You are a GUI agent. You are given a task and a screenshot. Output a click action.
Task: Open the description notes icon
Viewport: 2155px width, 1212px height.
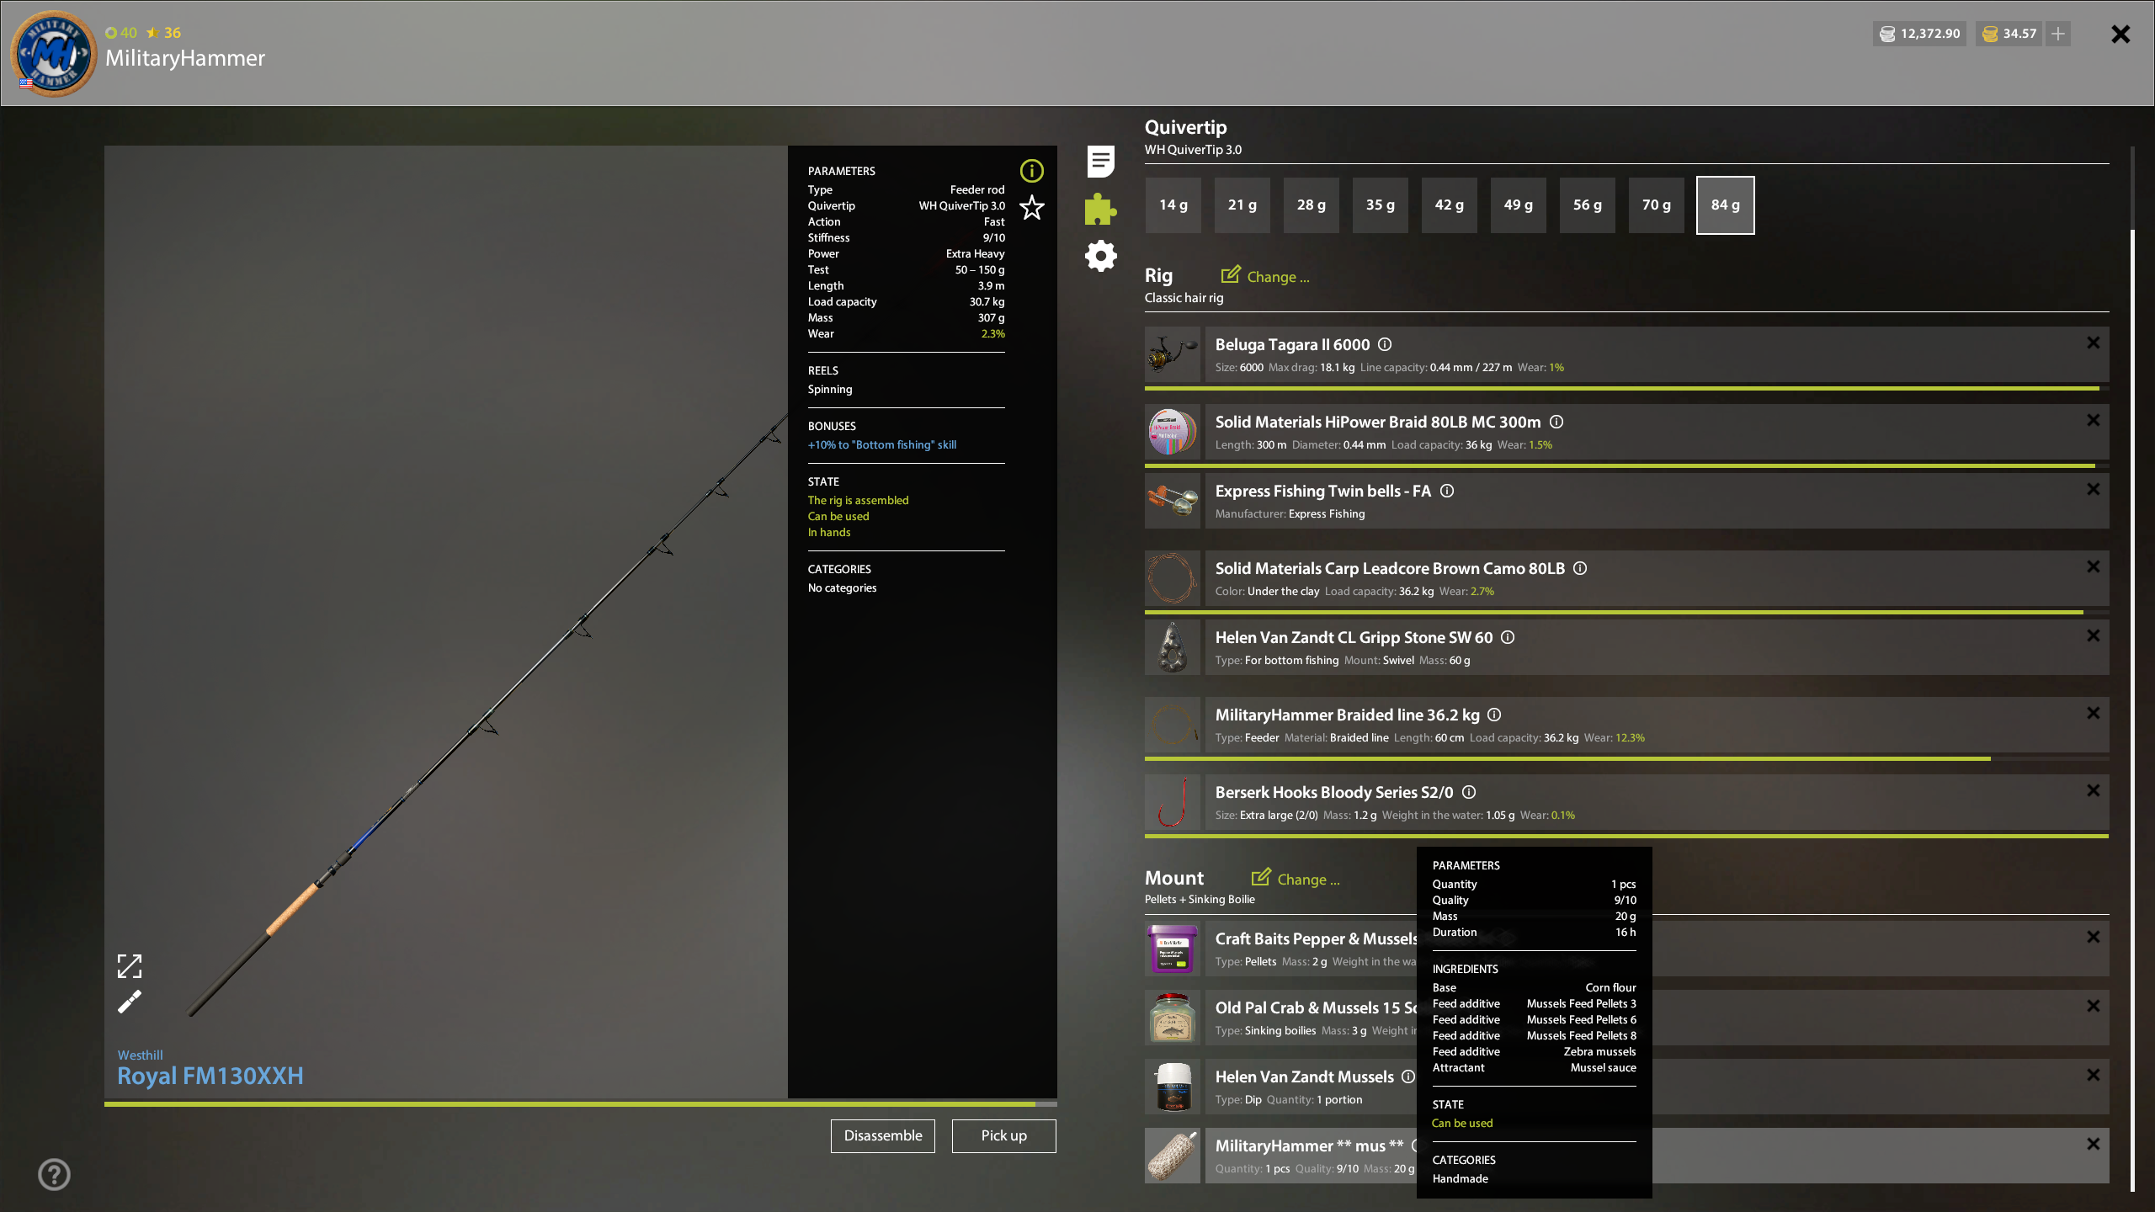(1100, 161)
